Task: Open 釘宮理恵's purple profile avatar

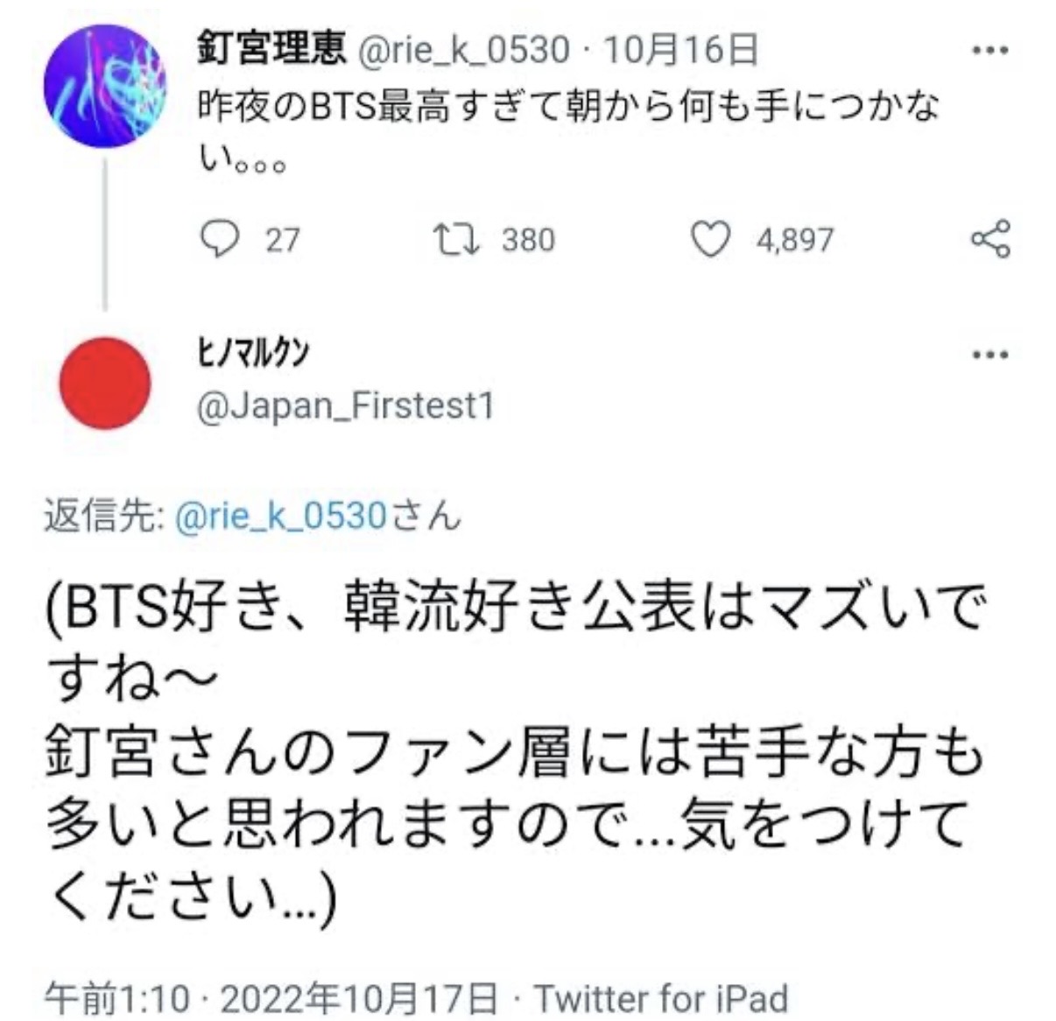Action: tap(105, 86)
